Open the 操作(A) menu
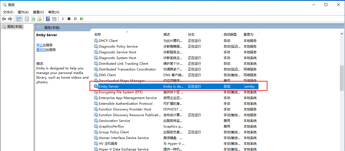This screenshot has height=151, width=345. point(23,12)
